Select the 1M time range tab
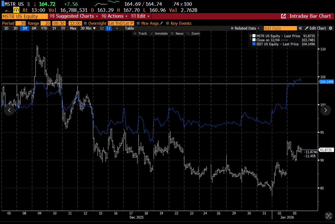Screen dimensions: 335x224 click(24, 28)
